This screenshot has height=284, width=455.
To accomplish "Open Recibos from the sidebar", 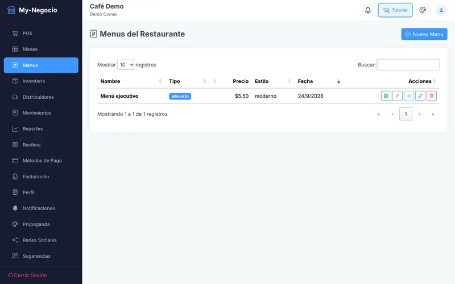I will (41, 145).
